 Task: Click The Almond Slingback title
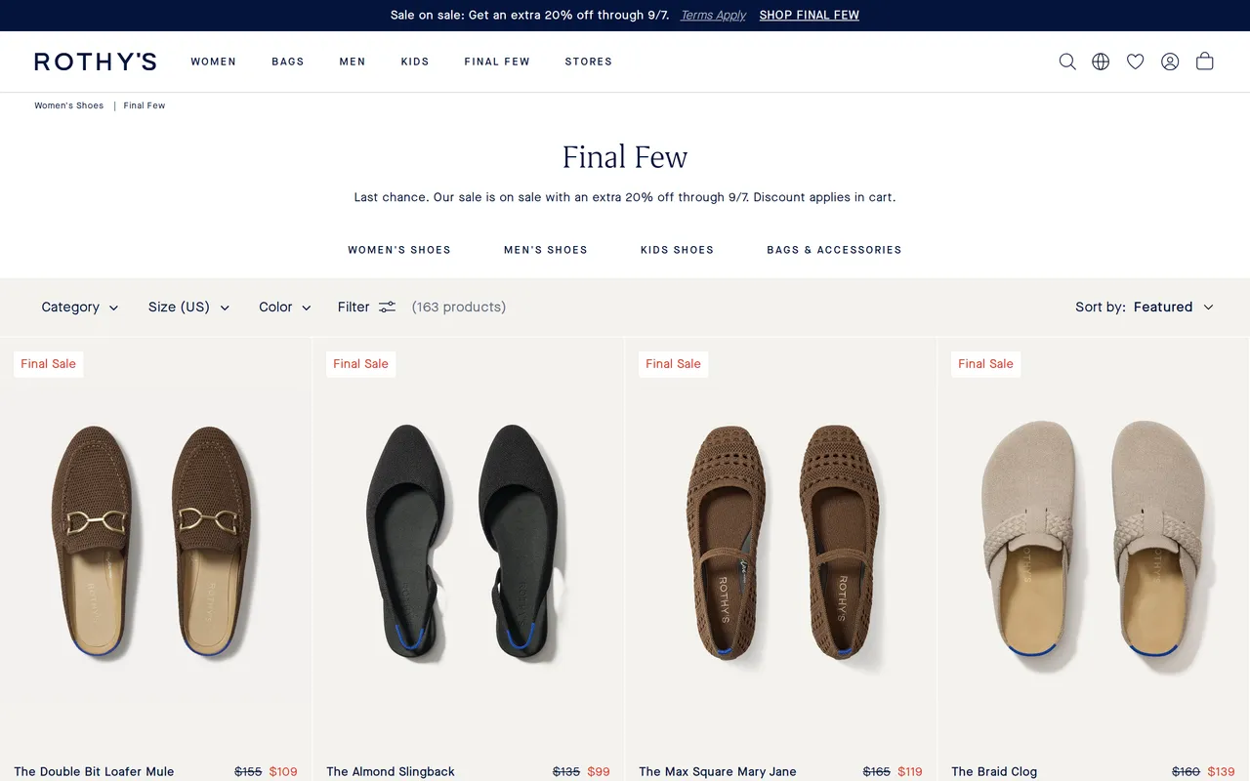coord(391,771)
